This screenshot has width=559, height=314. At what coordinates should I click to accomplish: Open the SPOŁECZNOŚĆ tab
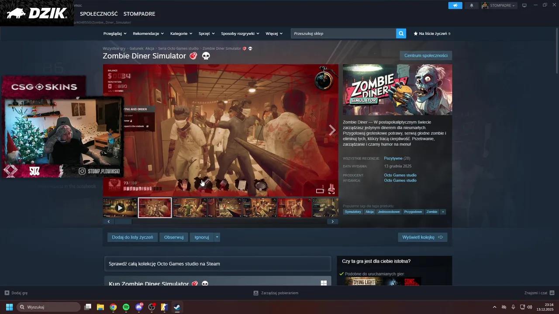[99, 14]
